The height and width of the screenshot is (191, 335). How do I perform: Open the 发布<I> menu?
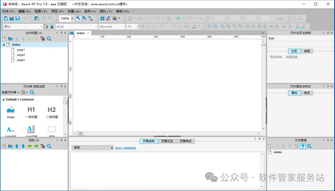pos(90,11)
